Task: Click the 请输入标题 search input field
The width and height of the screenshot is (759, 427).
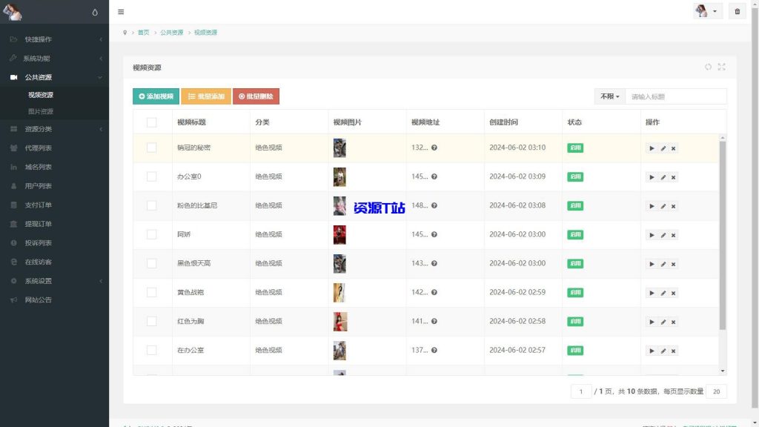Action: tap(675, 96)
